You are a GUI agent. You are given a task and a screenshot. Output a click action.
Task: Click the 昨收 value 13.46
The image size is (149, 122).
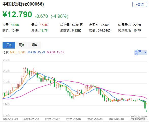coord(15,30)
